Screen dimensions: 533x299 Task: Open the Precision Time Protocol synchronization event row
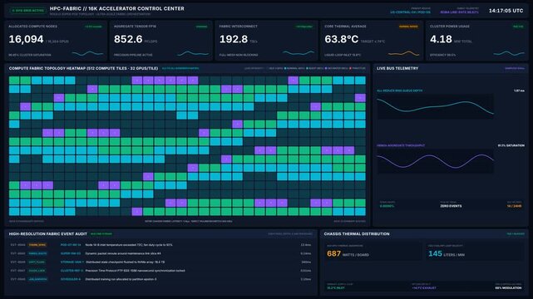pyautogui.click(x=160, y=271)
